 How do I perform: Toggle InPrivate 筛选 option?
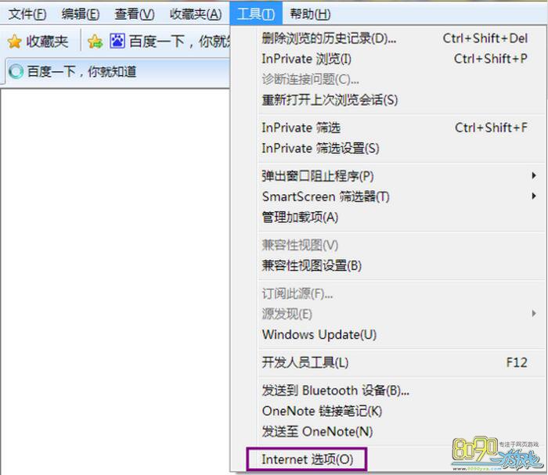(x=301, y=128)
